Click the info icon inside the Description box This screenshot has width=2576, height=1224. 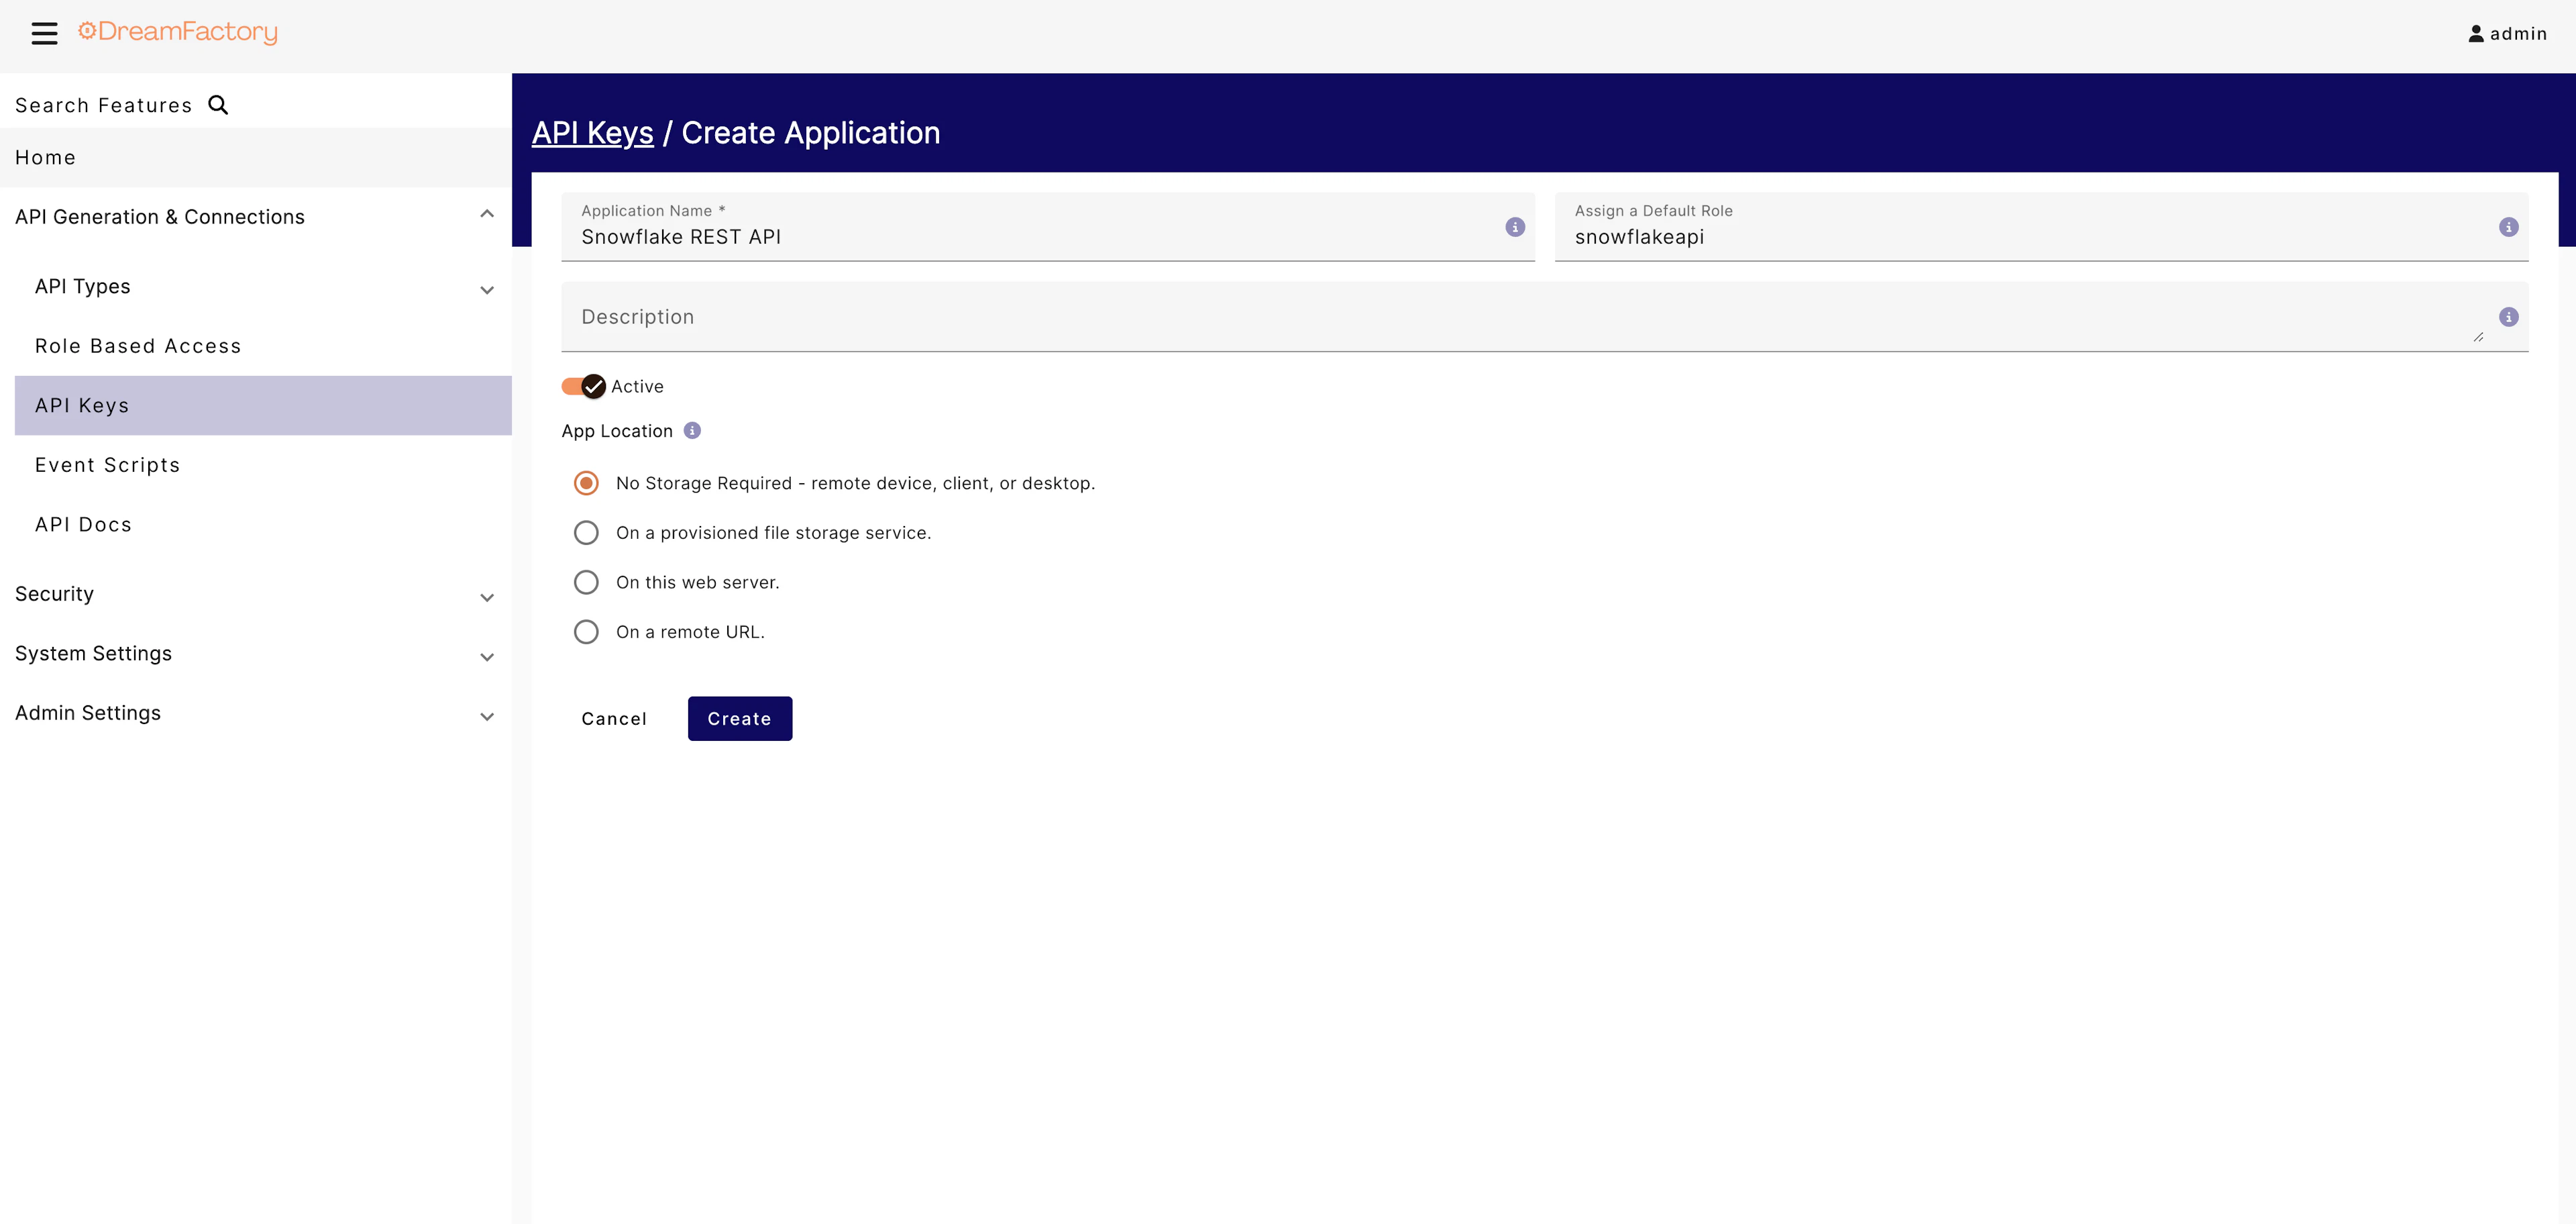2508,317
